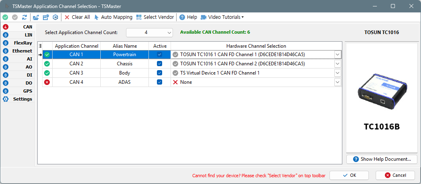
Task: Open Show Help Document
Action: (x=382, y=159)
